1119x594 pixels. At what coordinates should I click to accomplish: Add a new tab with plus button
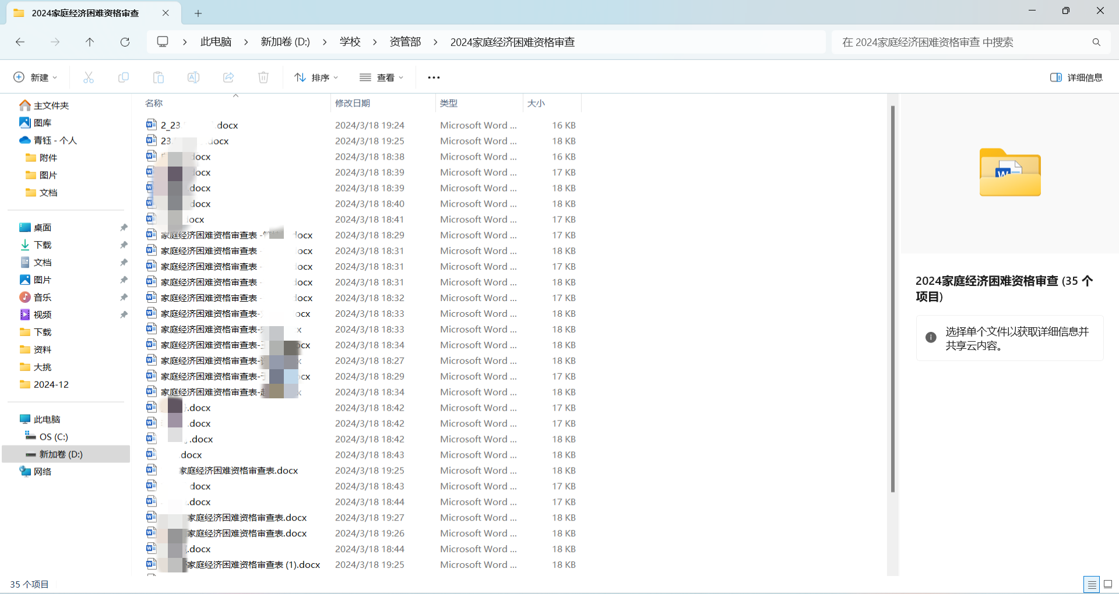tap(198, 13)
